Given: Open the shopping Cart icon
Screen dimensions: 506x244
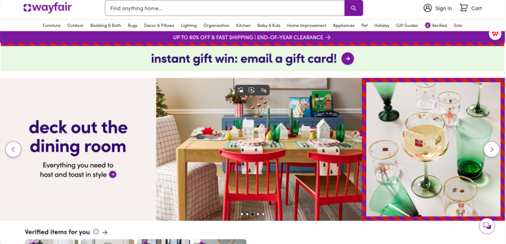Looking at the screenshot, I should coord(463,8).
